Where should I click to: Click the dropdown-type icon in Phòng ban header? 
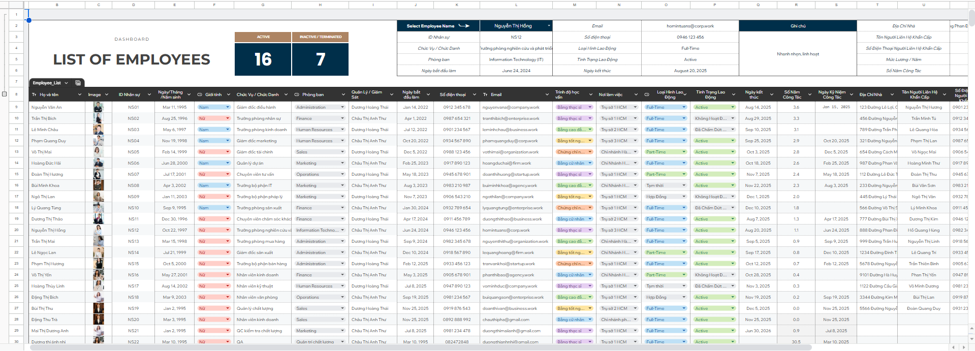(297, 94)
